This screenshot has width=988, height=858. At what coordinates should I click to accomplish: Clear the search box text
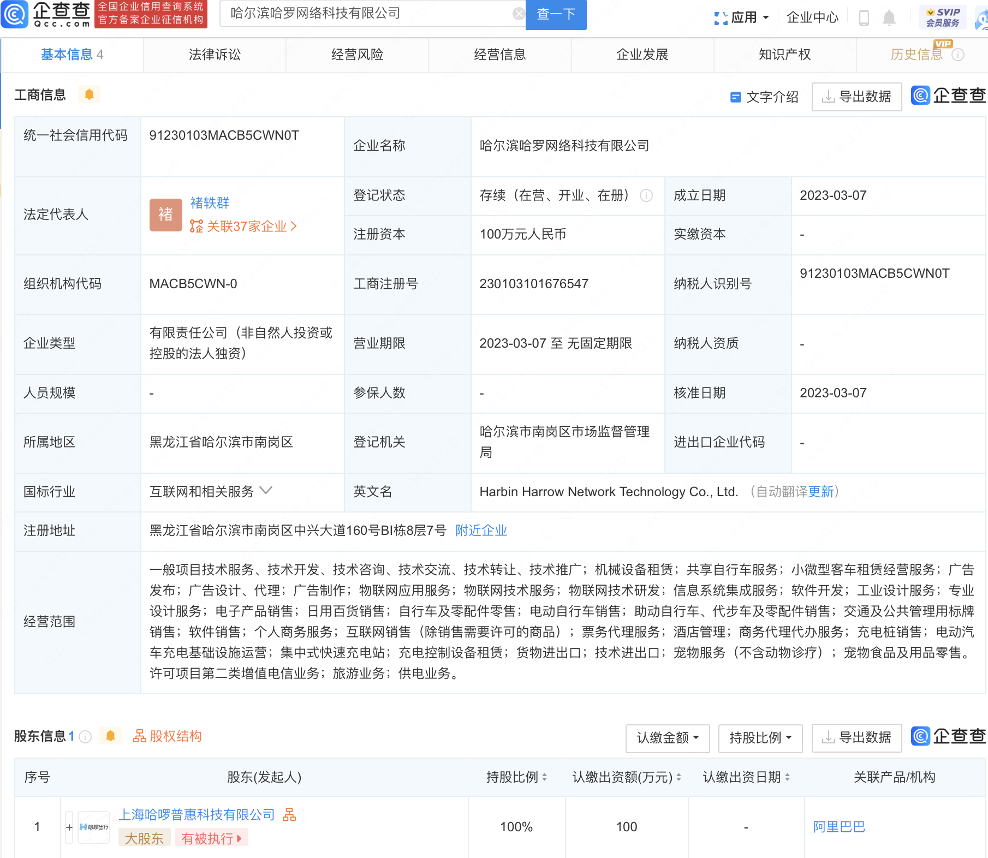[519, 14]
